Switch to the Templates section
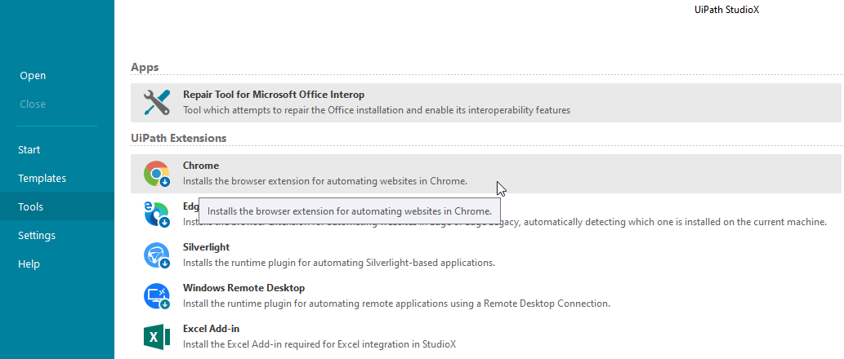Image resolution: width=844 pixels, height=359 pixels. 42,179
